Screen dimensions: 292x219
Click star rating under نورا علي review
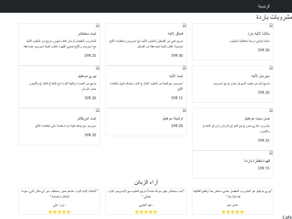click(59, 212)
